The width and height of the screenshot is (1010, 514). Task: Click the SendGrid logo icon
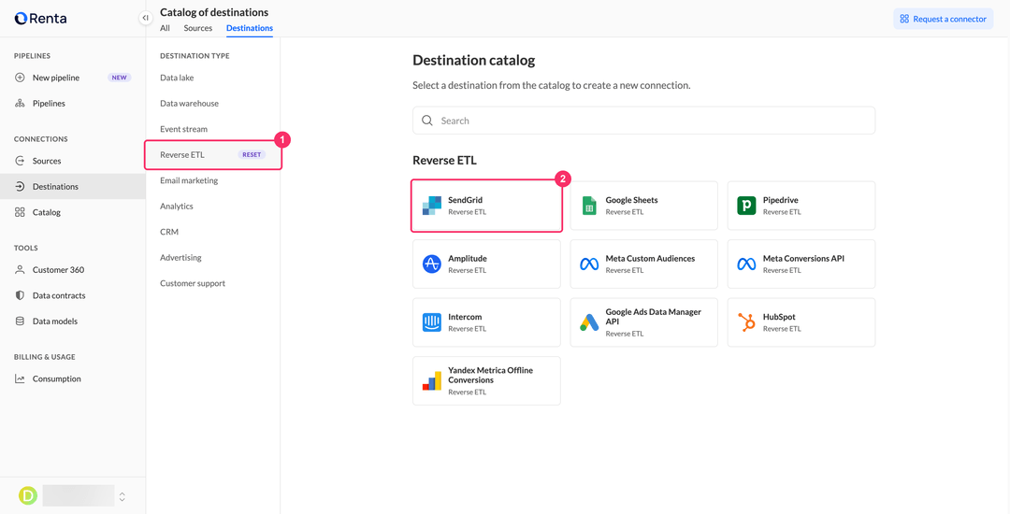(431, 206)
